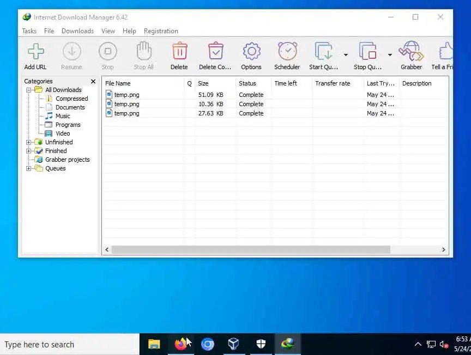The height and width of the screenshot is (355, 471).
Task: Expand the Unfinished category node
Action: click(28, 142)
